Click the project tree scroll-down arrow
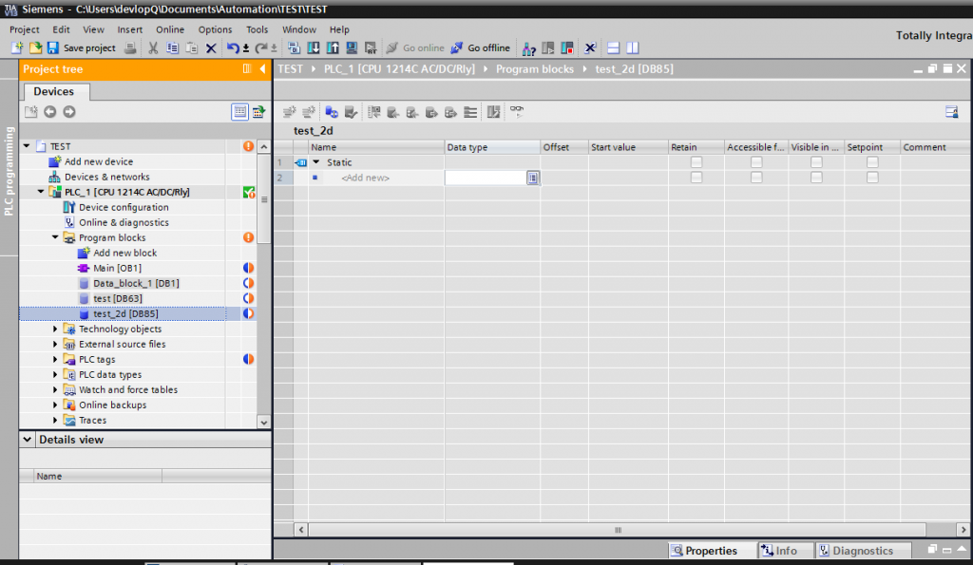 click(x=264, y=423)
